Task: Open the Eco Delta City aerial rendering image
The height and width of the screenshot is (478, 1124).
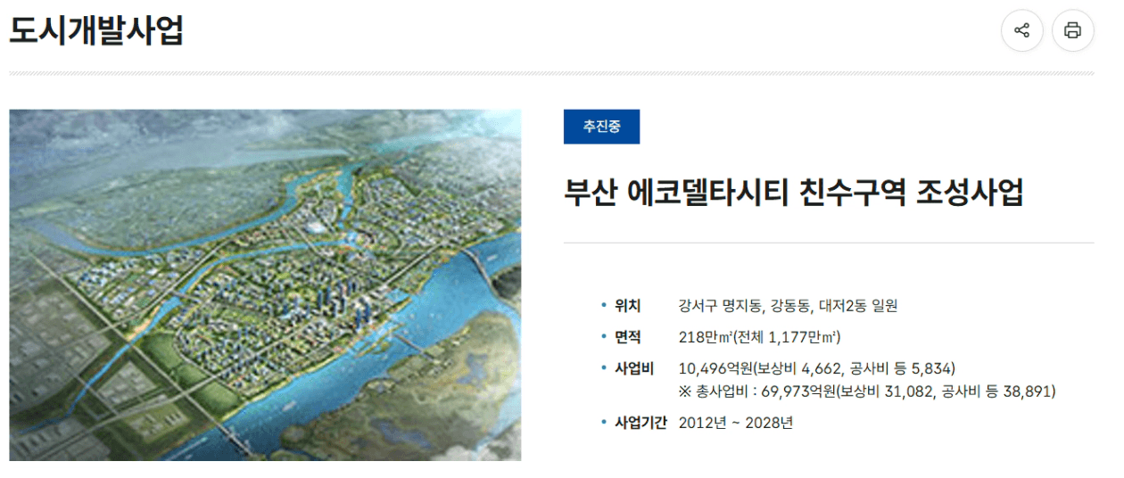Action: (x=265, y=284)
